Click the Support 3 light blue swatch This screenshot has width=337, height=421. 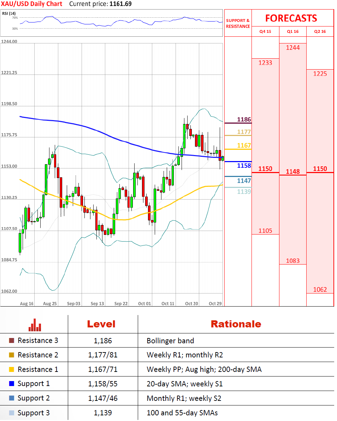[x=12, y=413]
